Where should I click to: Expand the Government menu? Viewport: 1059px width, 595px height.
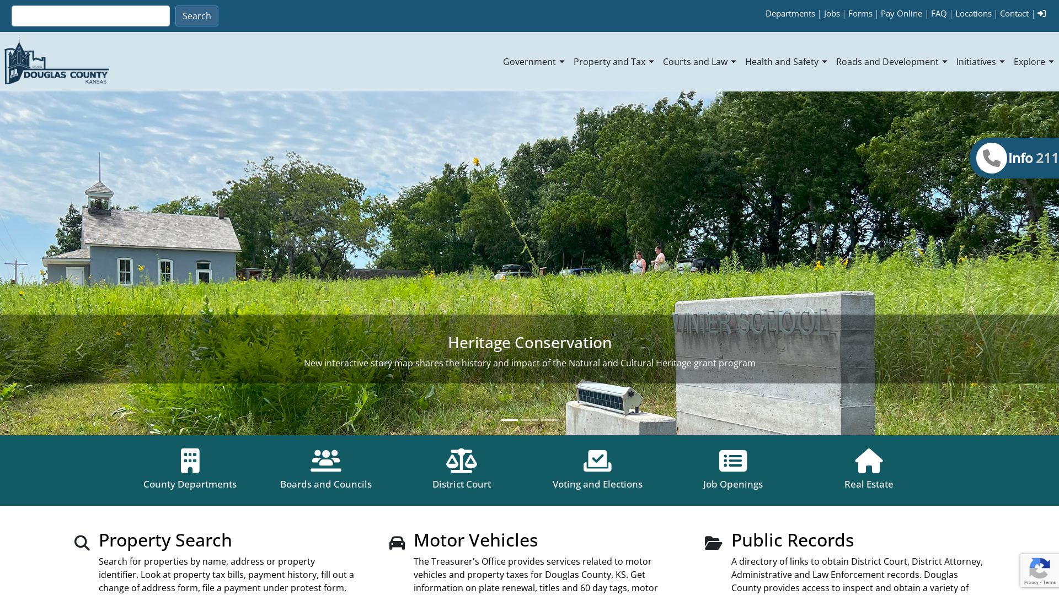[x=534, y=62]
